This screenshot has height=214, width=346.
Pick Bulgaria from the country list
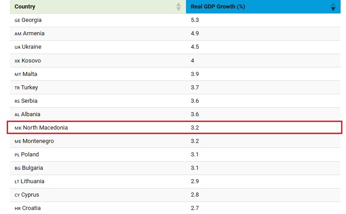coord(32,168)
